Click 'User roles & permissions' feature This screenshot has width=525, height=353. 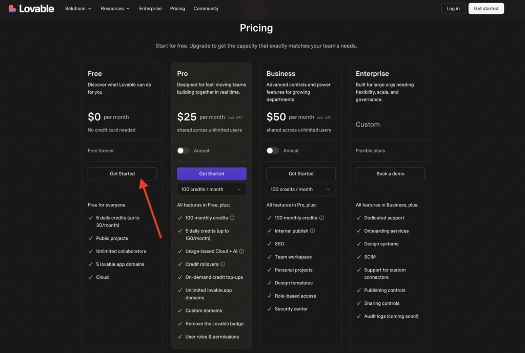[212, 337]
